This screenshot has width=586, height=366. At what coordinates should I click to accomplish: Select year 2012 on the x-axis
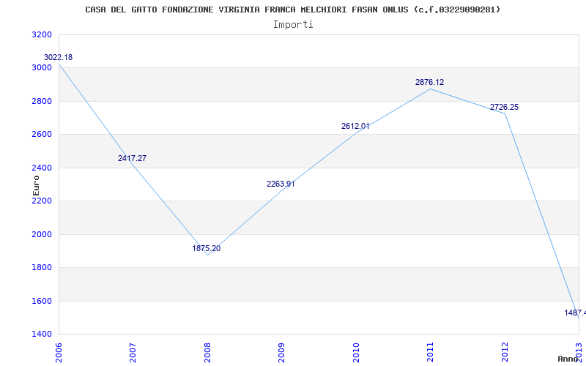(x=505, y=352)
